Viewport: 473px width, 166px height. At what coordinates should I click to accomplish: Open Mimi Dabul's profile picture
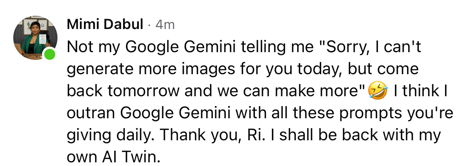(x=35, y=38)
